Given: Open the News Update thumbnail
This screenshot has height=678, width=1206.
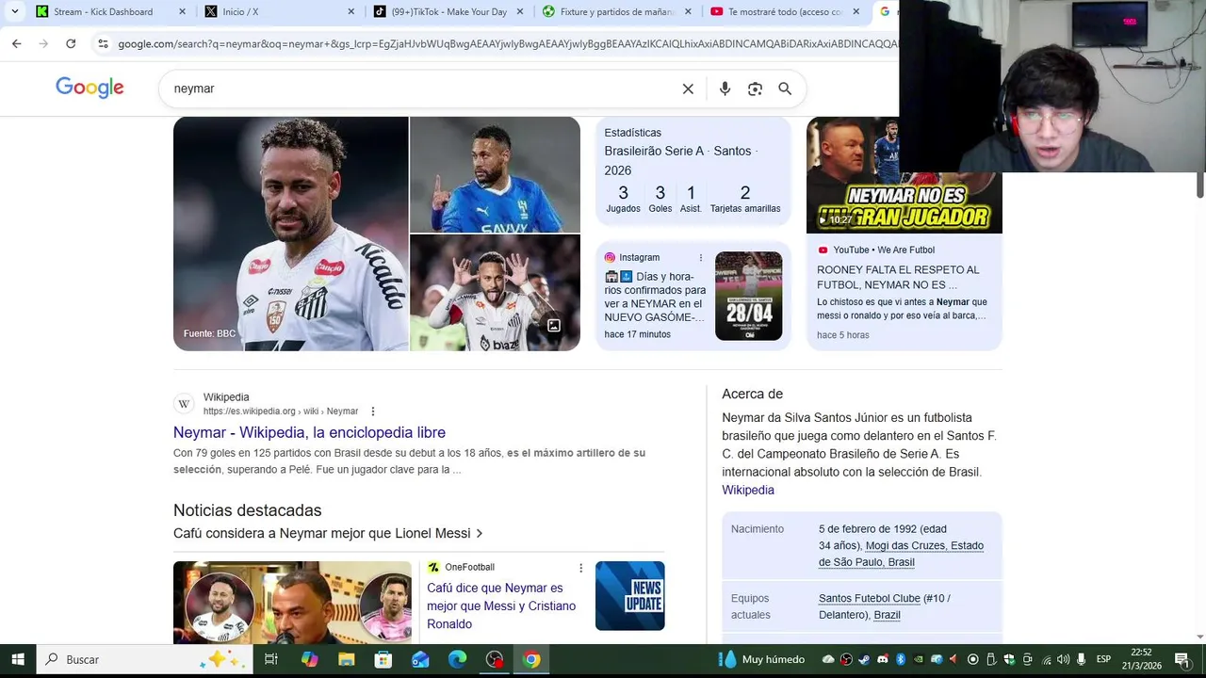Looking at the screenshot, I should 630,596.
